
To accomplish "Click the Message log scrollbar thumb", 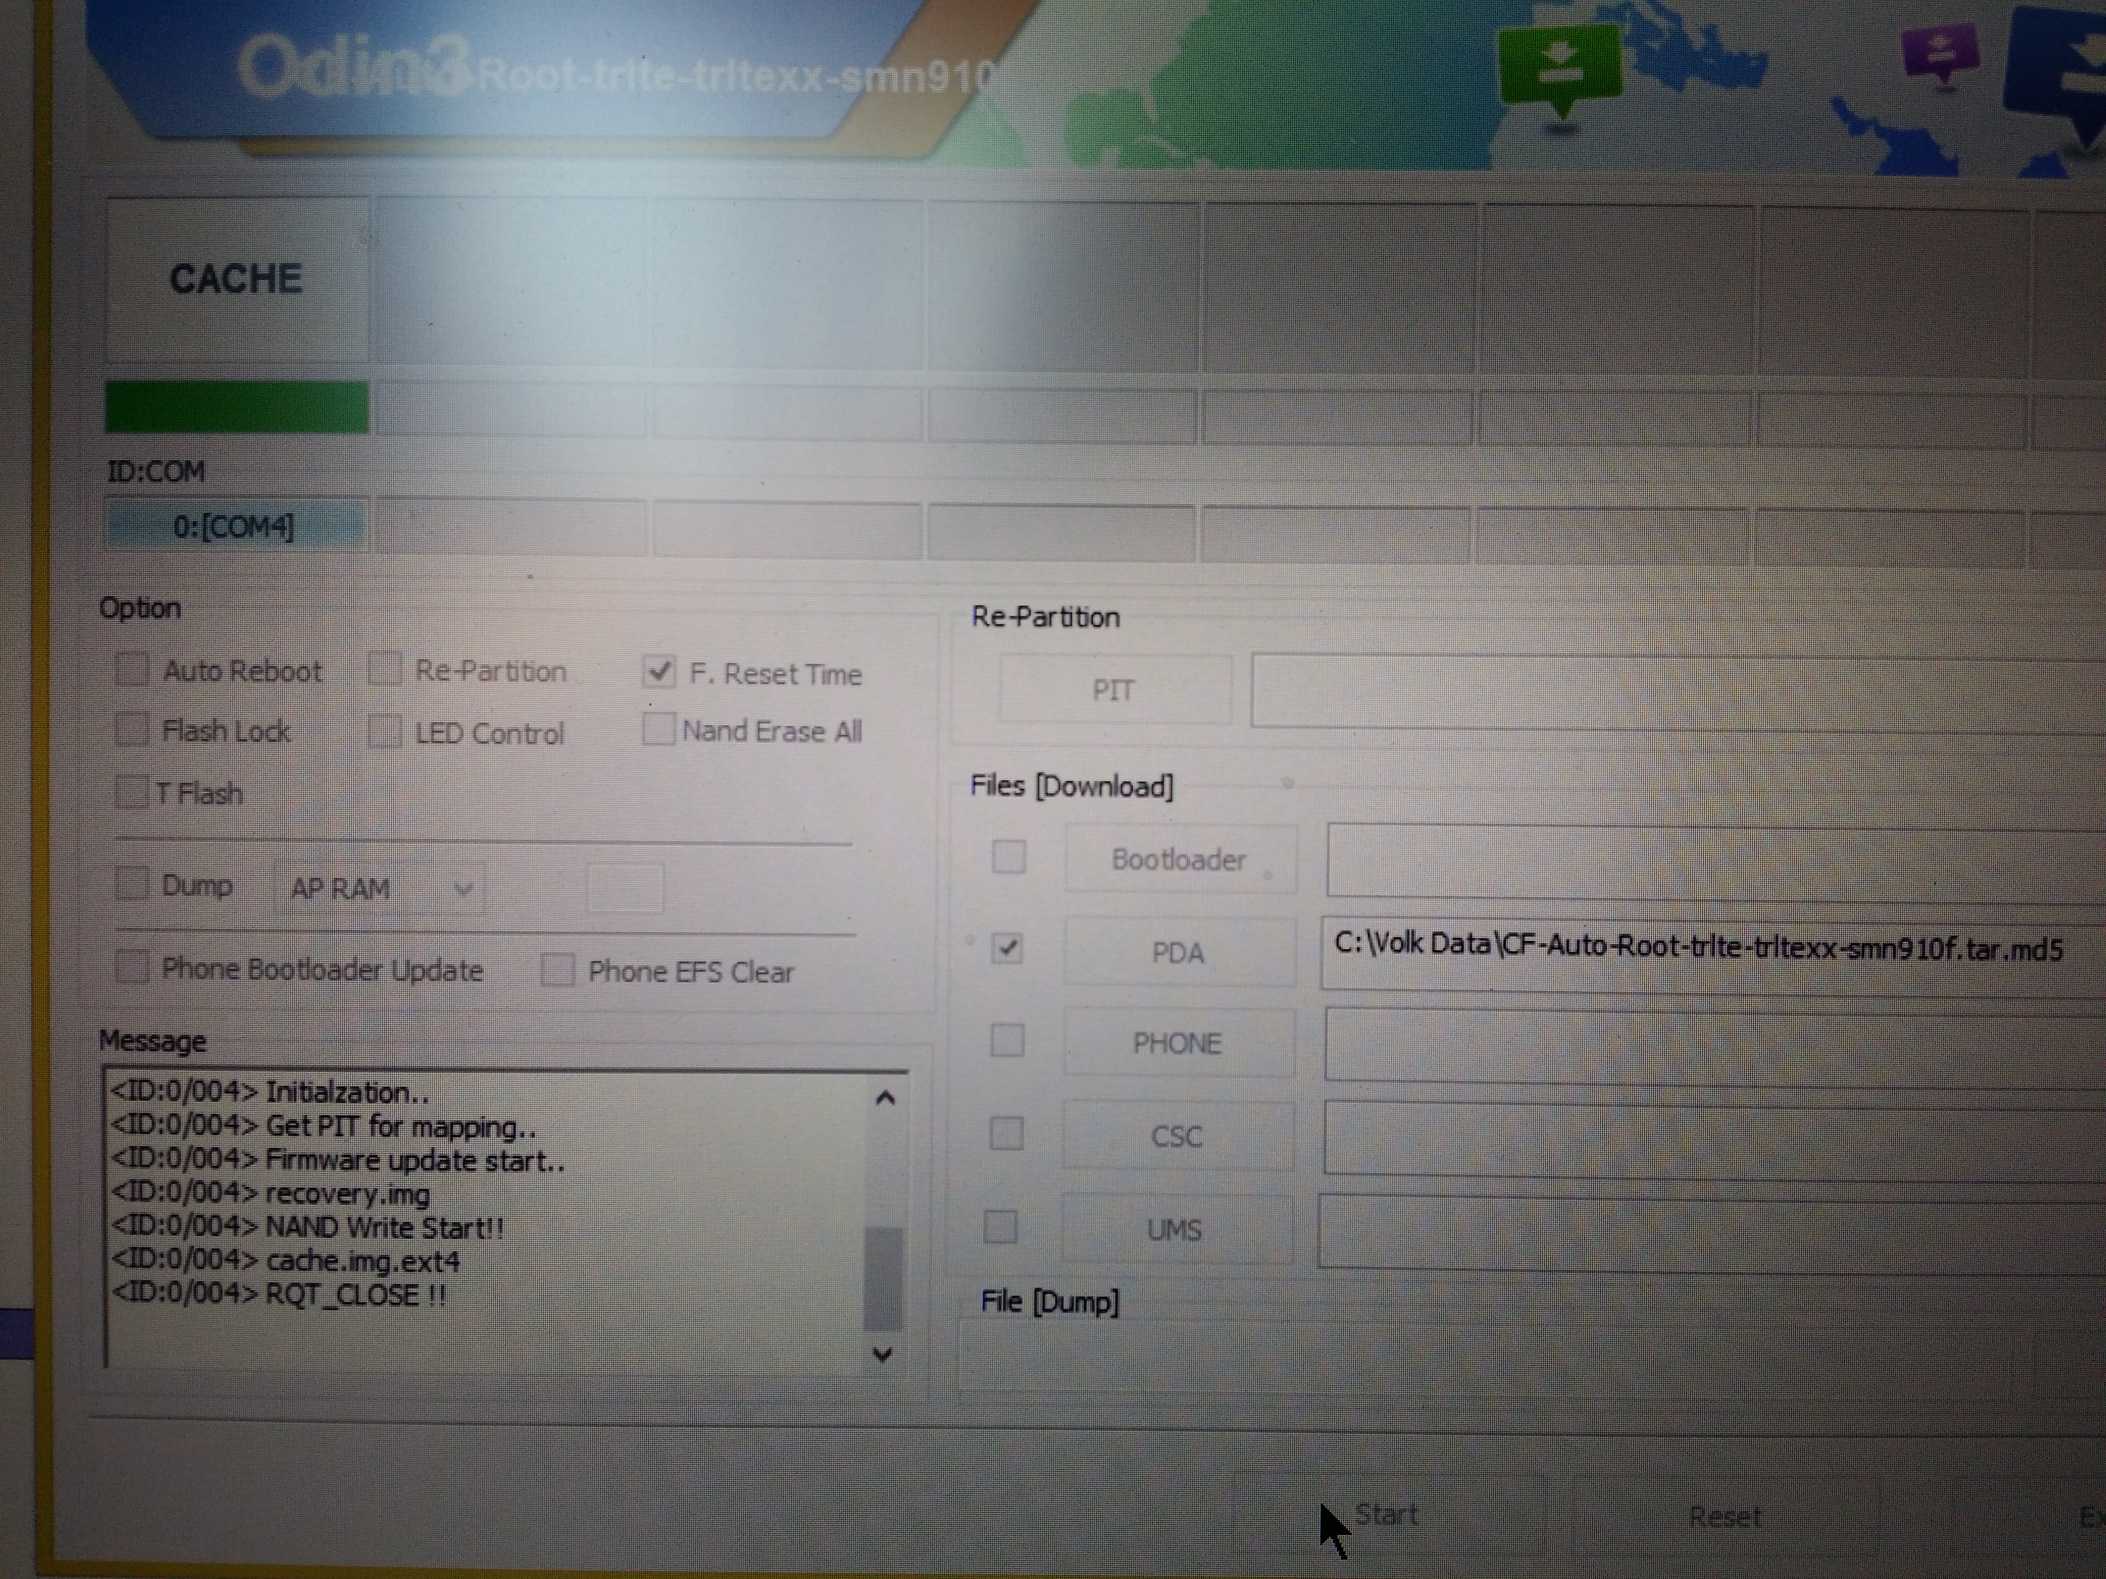I will tap(884, 1278).
